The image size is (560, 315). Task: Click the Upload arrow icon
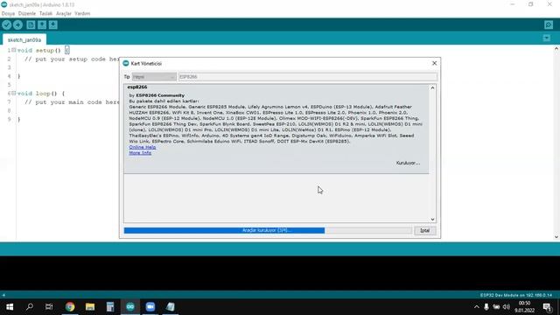17,25
